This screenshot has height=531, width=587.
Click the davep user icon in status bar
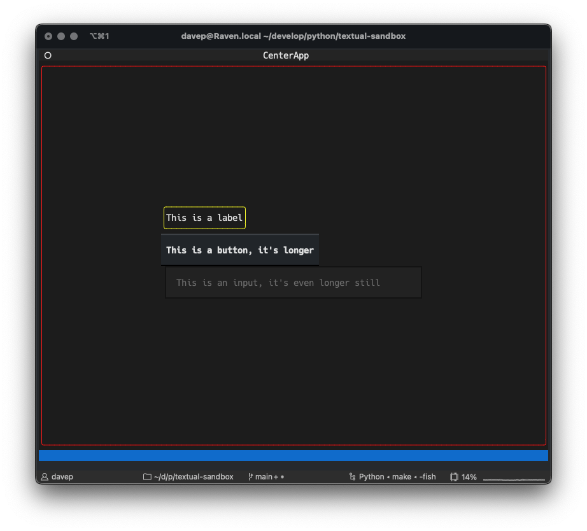45,477
